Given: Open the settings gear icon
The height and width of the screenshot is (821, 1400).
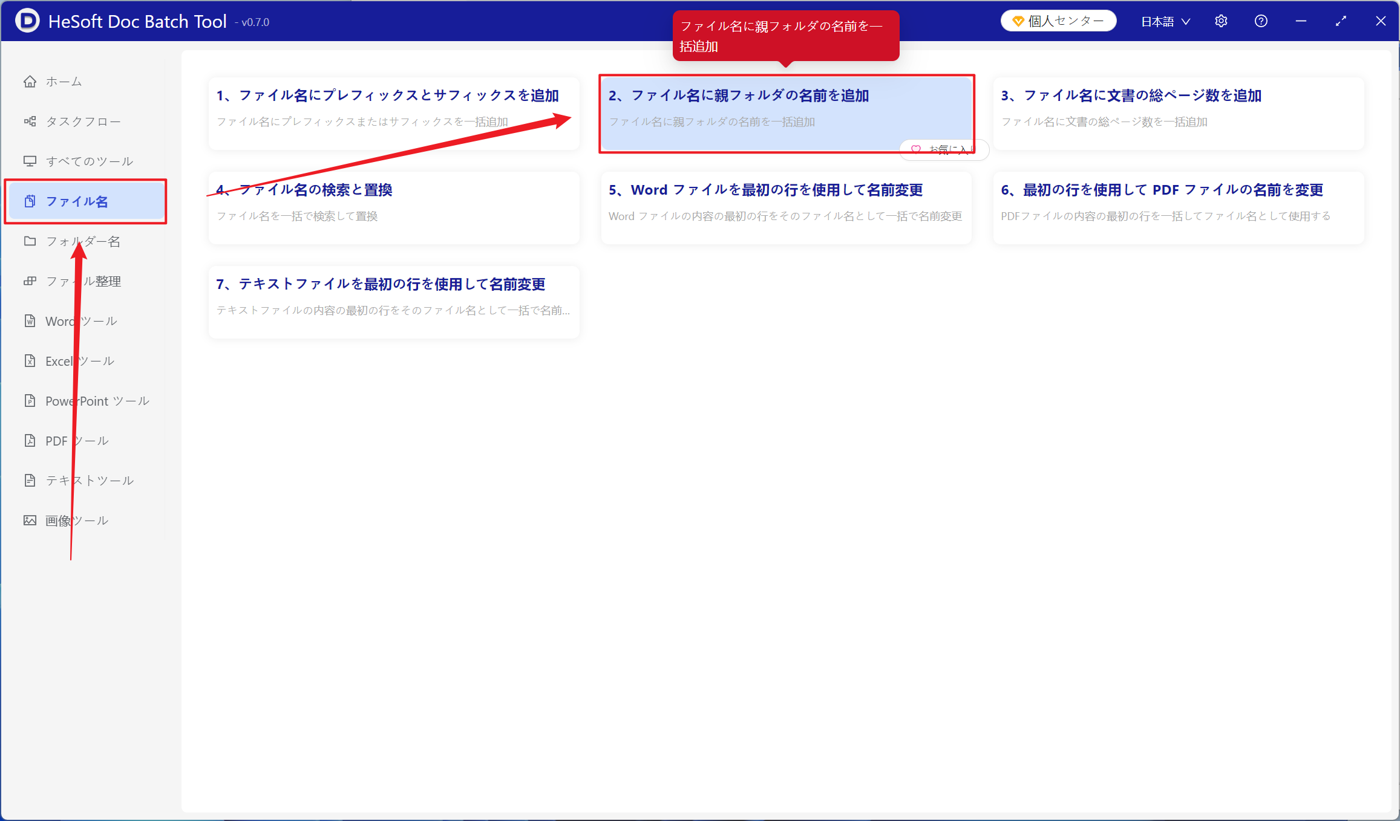Looking at the screenshot, I should pyautogui.click(x=1221, y=21).
